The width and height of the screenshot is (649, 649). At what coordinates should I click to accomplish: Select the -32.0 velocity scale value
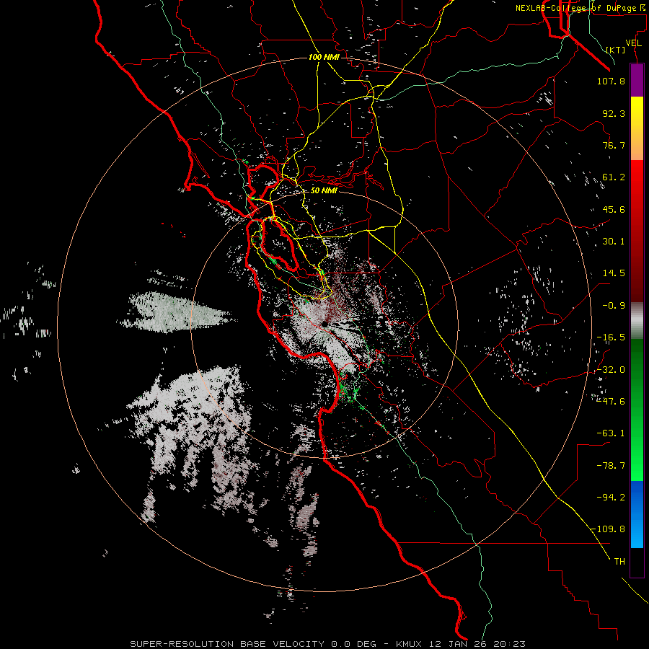(x=611, y=370)
